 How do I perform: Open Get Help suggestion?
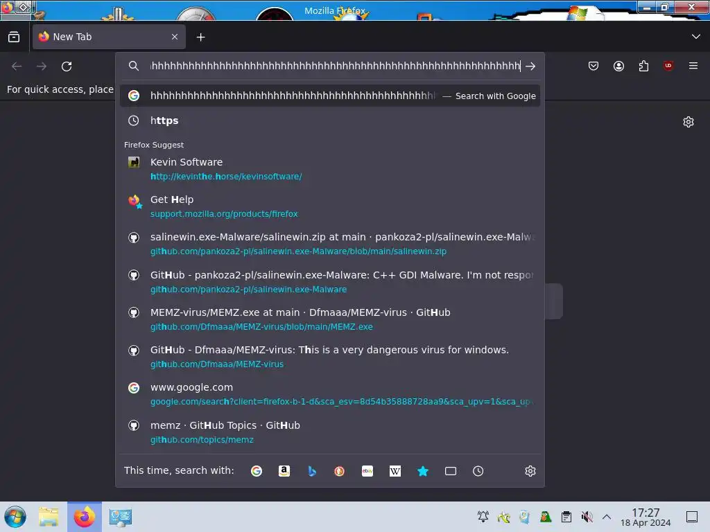pyautogui.click(x=329, y=206)
